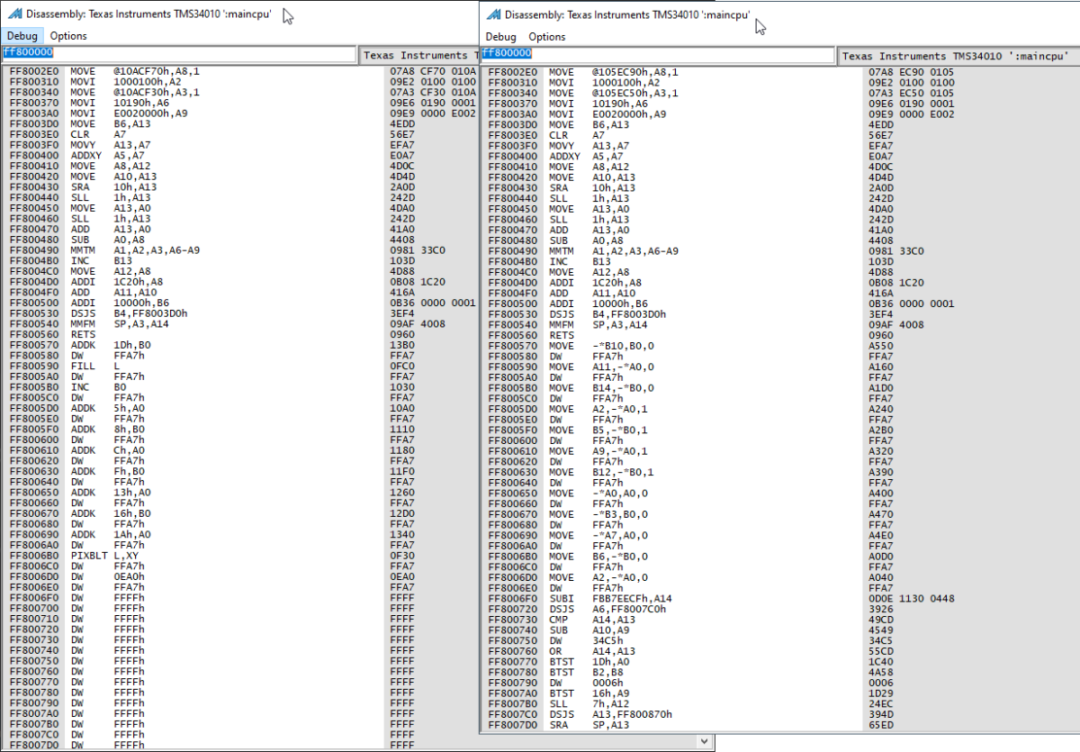
Task: Select the MOVE A11,-*A0,0 line
Action: 600,366
